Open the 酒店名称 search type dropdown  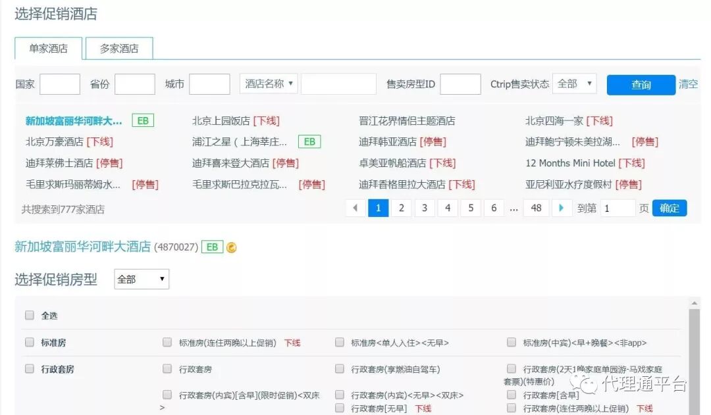(x=269, y=84)
